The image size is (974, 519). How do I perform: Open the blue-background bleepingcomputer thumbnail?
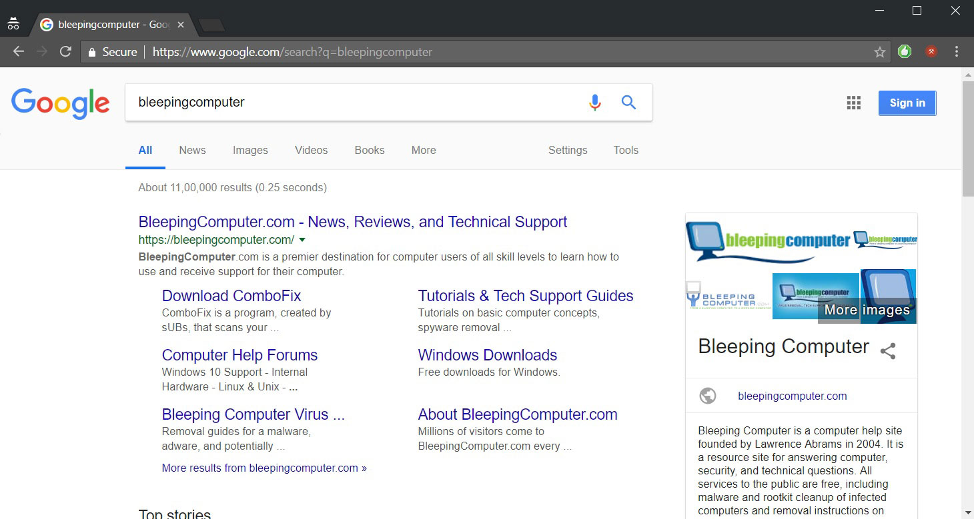[816, 296]
